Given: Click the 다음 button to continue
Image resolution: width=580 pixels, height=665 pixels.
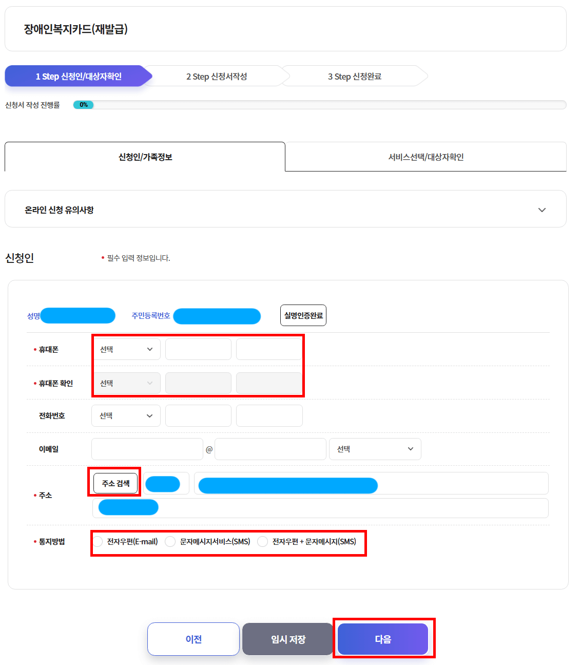Looking at the screenshot, I should 382,639.
